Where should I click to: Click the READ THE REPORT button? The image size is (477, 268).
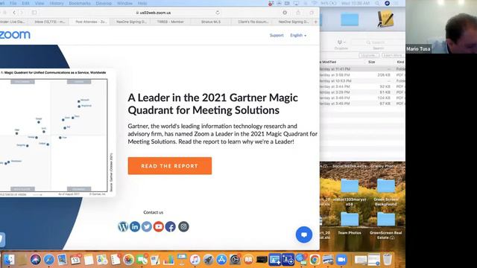pos(170,166)
